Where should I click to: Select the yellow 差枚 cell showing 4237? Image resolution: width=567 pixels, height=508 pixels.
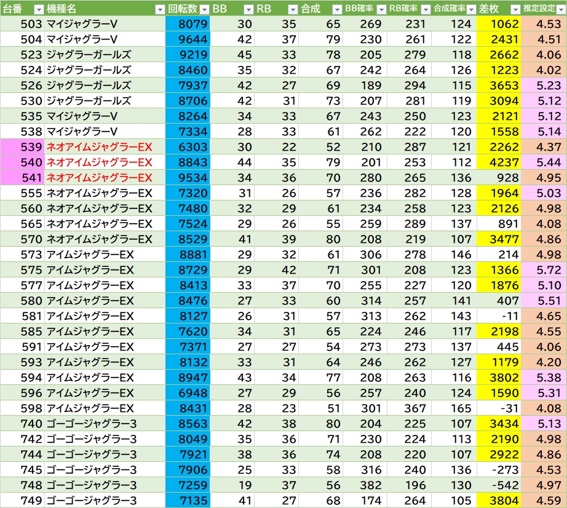pos(499,162)
